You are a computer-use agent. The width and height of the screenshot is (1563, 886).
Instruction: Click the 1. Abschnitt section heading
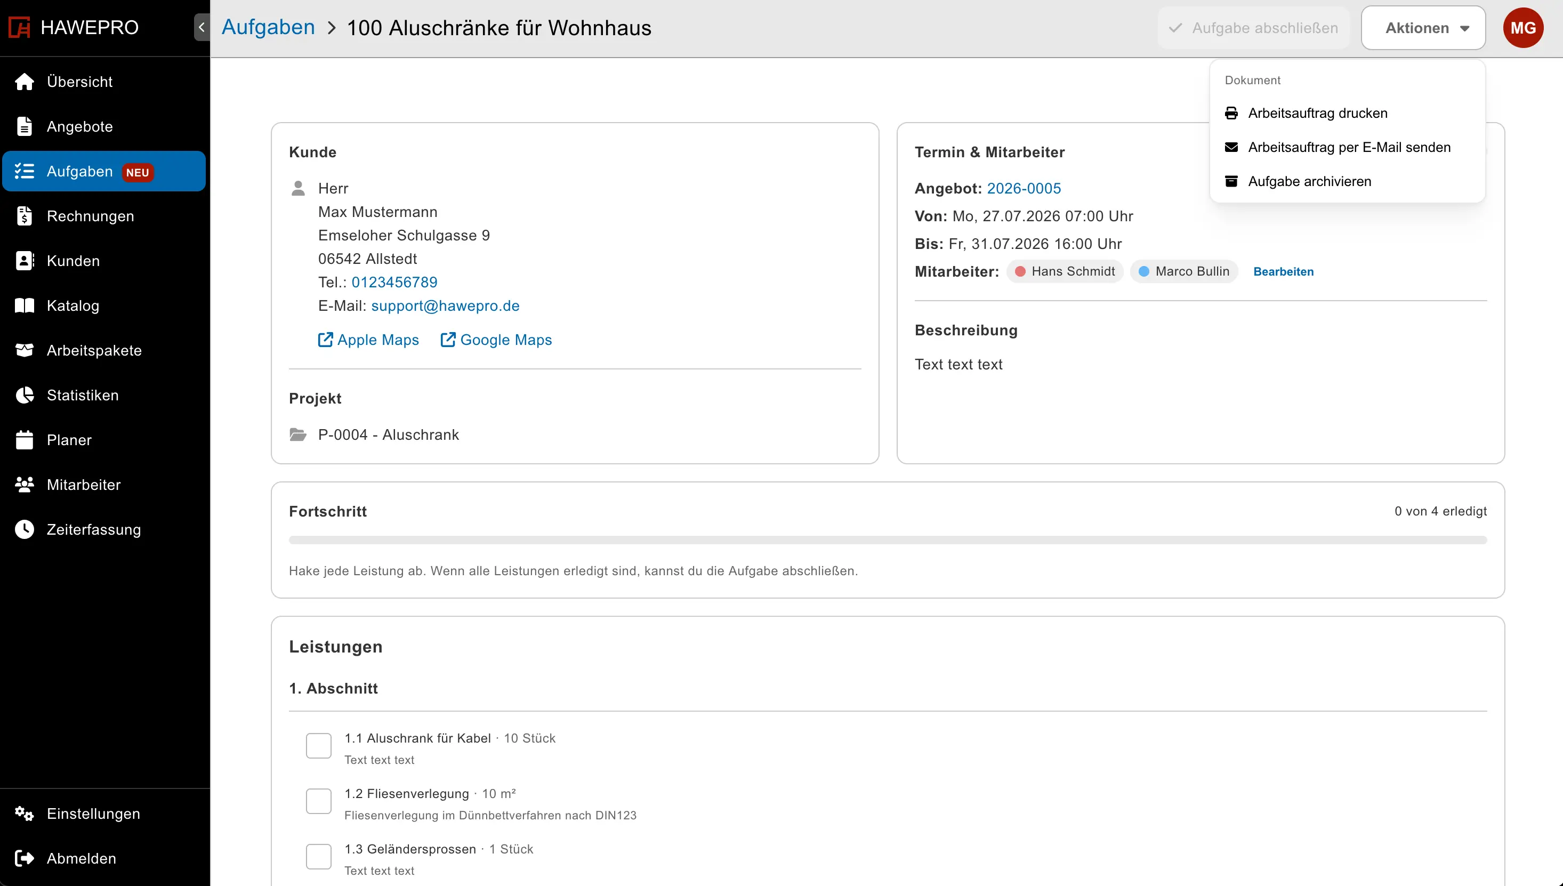coord(333,688)
